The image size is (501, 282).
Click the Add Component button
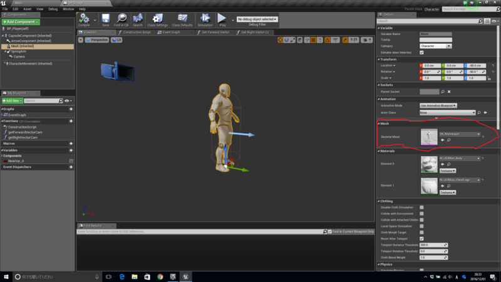coord(21,22)
